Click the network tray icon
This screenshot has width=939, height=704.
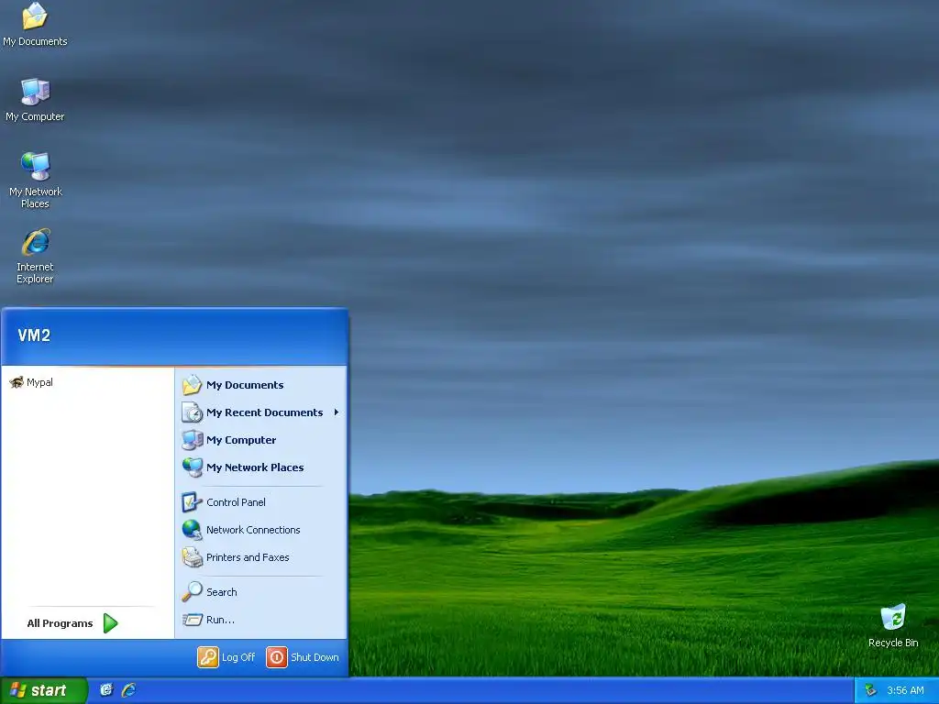[x=870, y=690]
